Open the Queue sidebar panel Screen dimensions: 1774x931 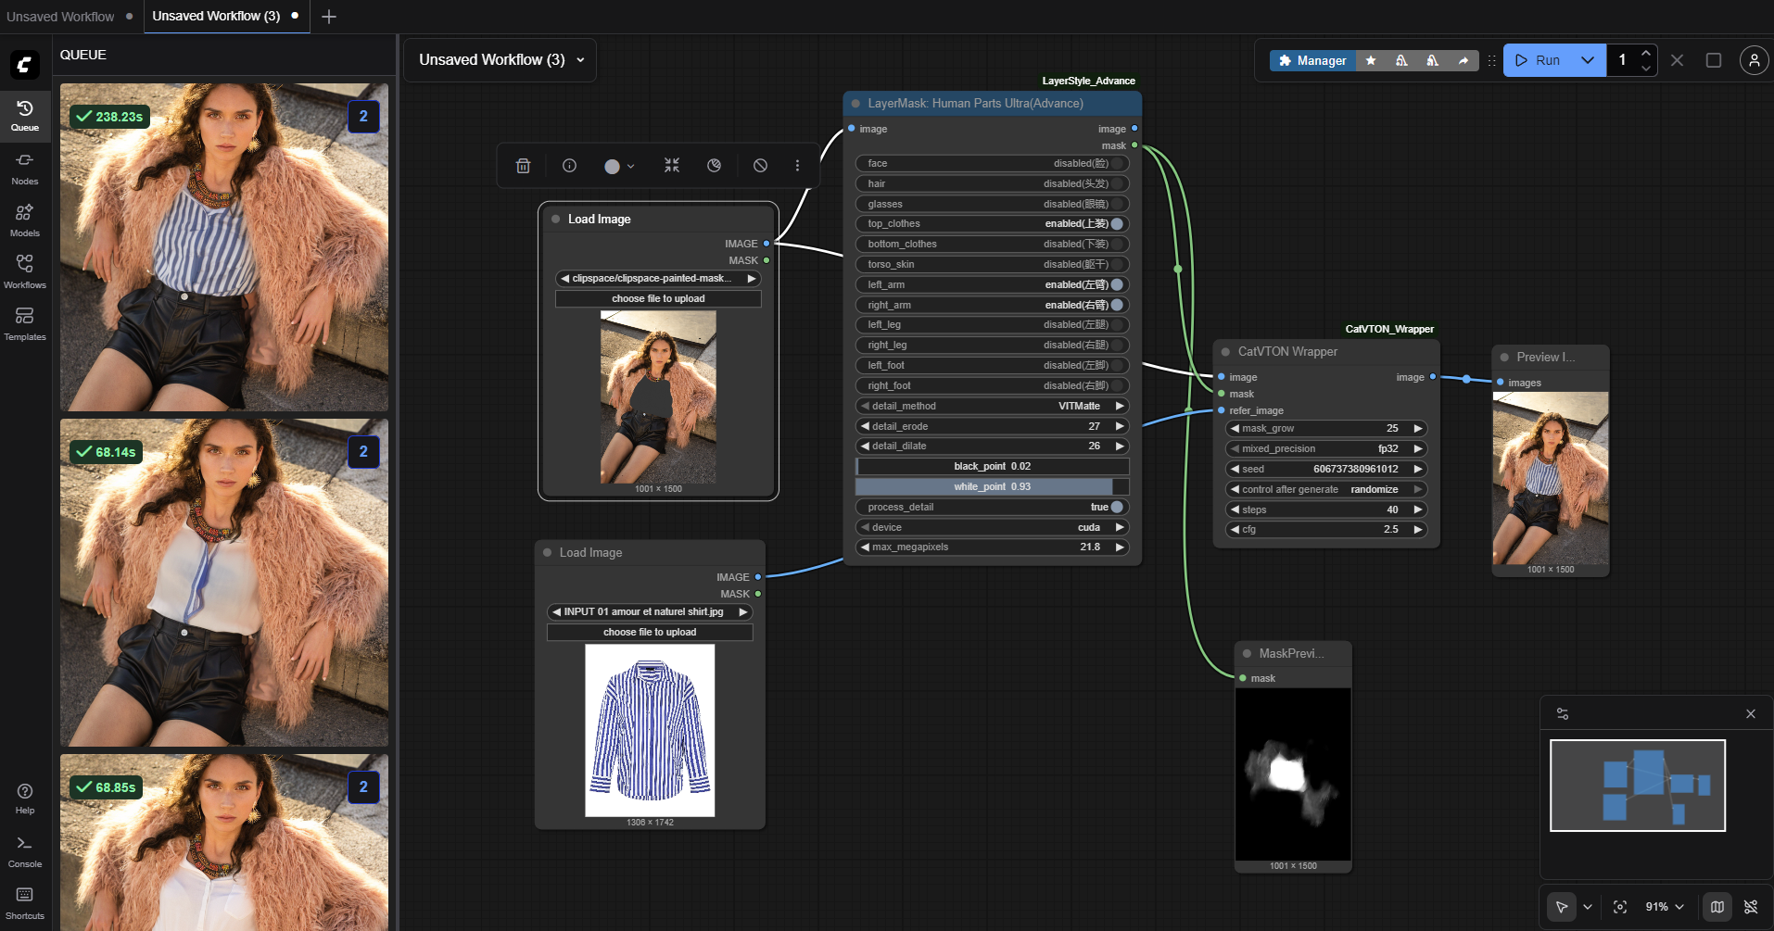[x=25, y=117]
